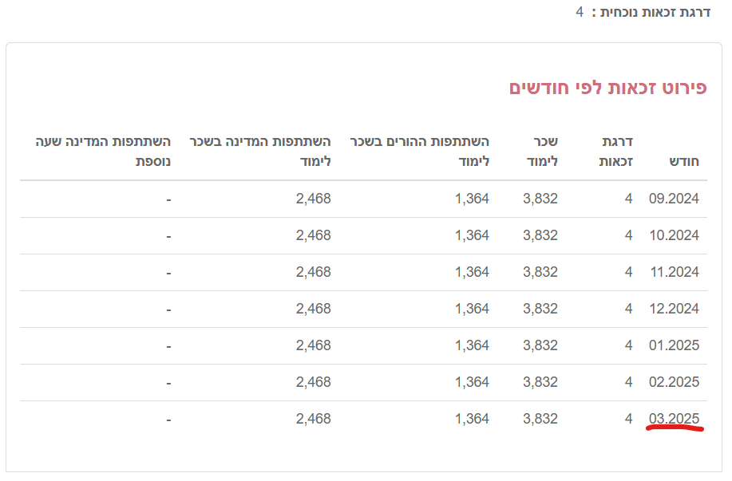Click the red-underlined 03.2025 month cell

coord(675,419)
